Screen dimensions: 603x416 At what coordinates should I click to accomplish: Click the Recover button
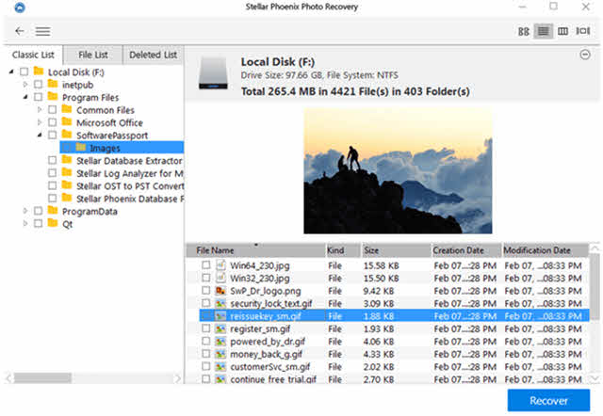pos(548,401)
